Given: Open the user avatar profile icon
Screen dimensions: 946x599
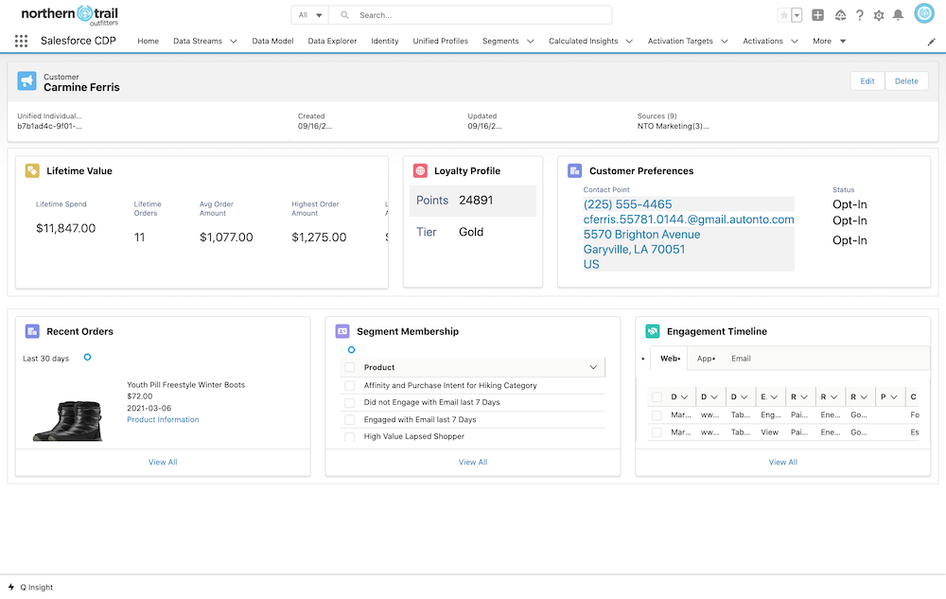Looking at the screenshot, I should (922, 13).
